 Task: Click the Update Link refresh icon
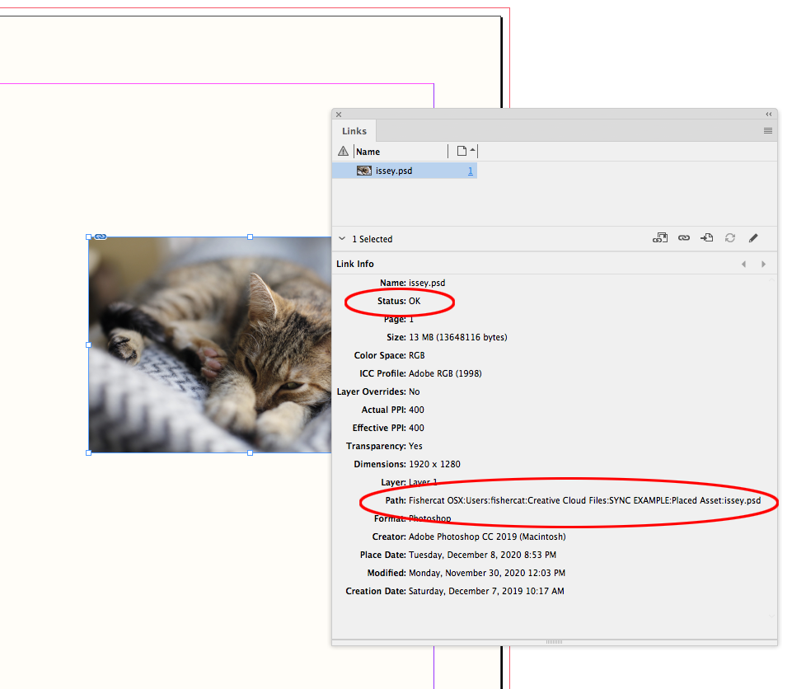point(729,237)
